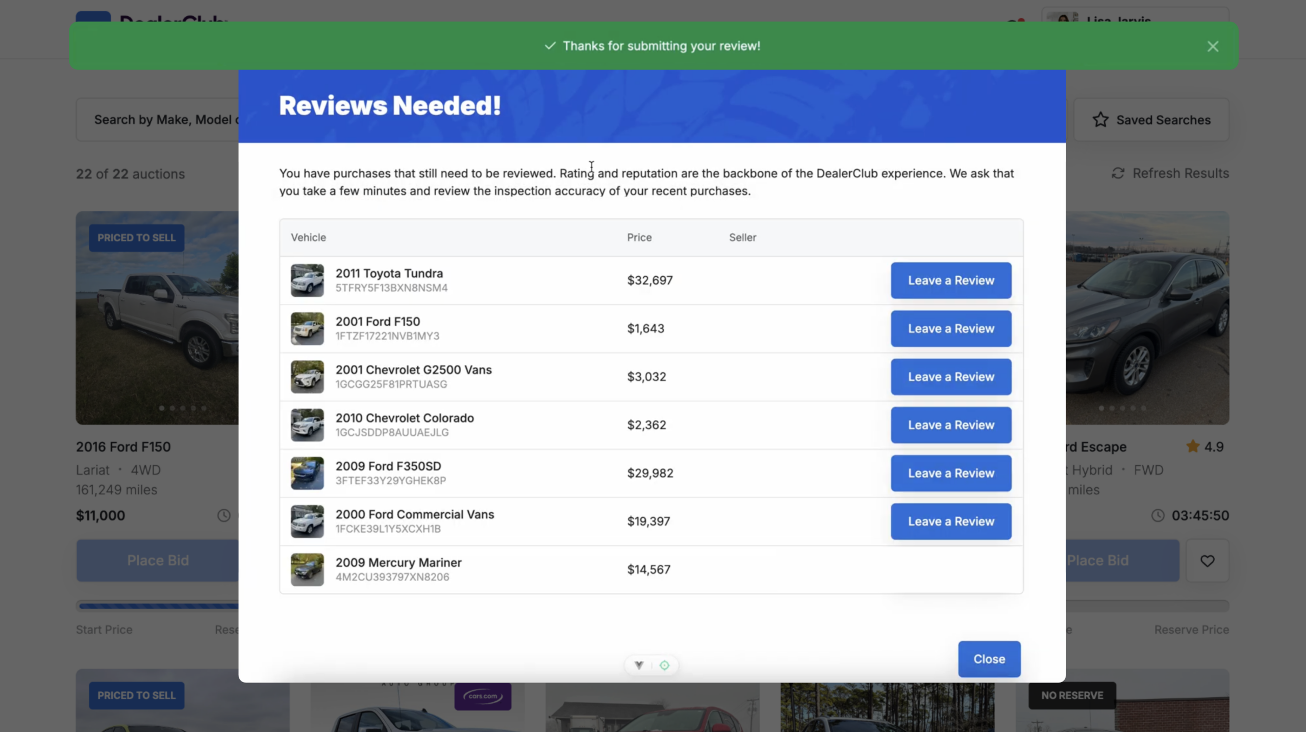Leave a review for 2001 Ford F150
Screen dimensions: 1306x732
click(x=951, y=329)
